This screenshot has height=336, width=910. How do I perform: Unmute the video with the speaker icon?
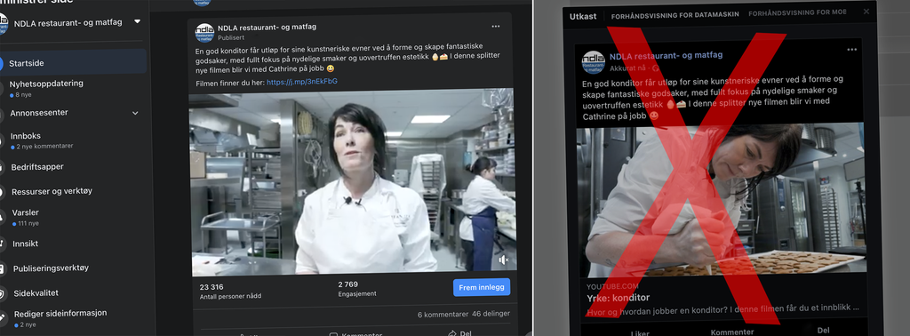[x=503, y=260]
